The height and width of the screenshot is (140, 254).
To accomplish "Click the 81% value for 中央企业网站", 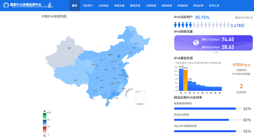I will (247, 120).
